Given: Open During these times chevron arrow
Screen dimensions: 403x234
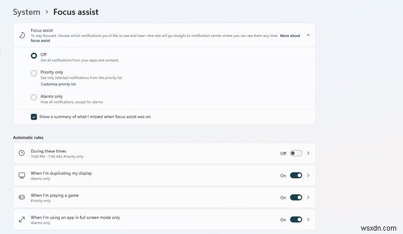Looking at the screenshot, I should (309, 154).
